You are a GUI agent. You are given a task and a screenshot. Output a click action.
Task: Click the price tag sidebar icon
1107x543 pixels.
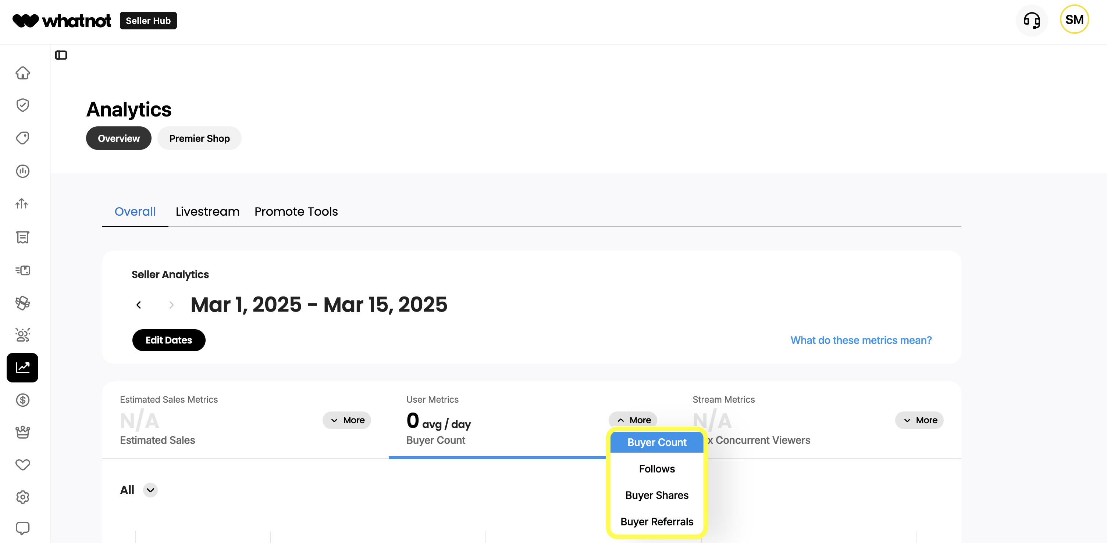[23, 138]
